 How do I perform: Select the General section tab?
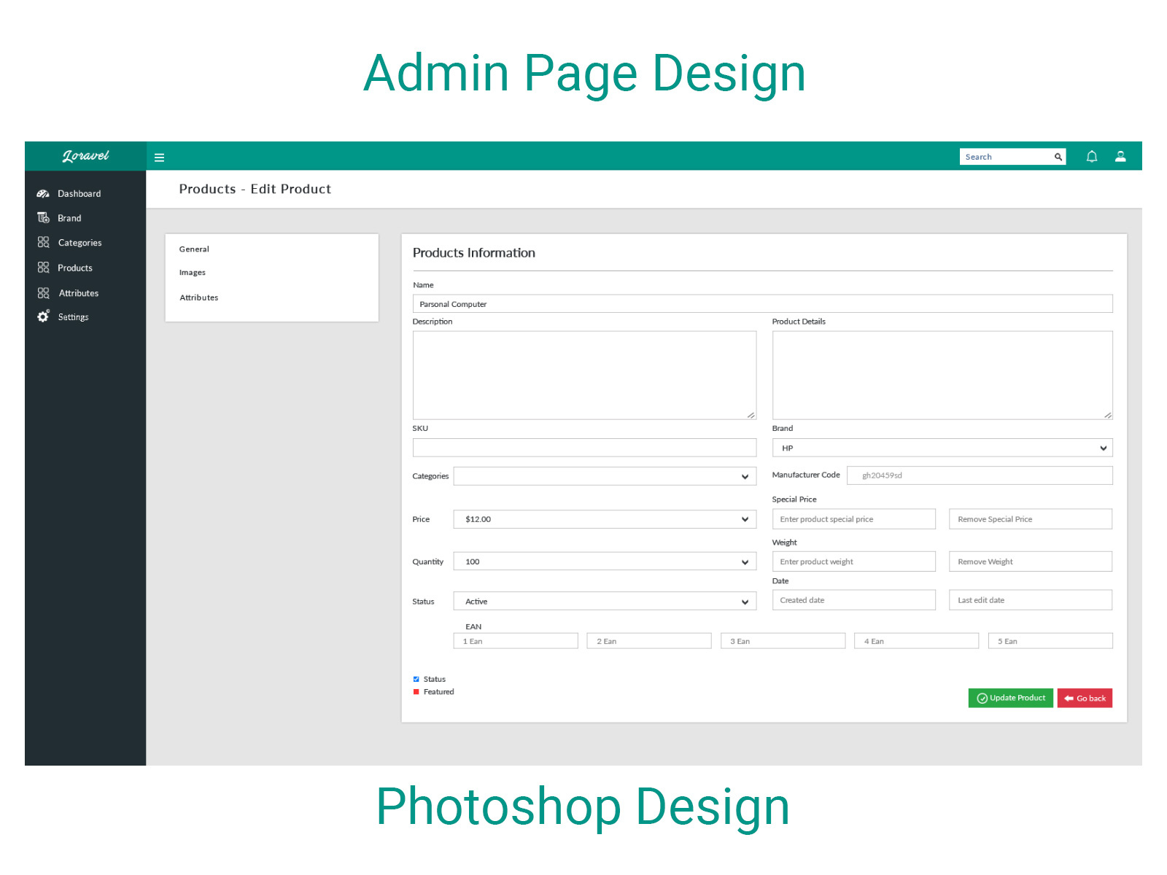click(x=193, y=249)
